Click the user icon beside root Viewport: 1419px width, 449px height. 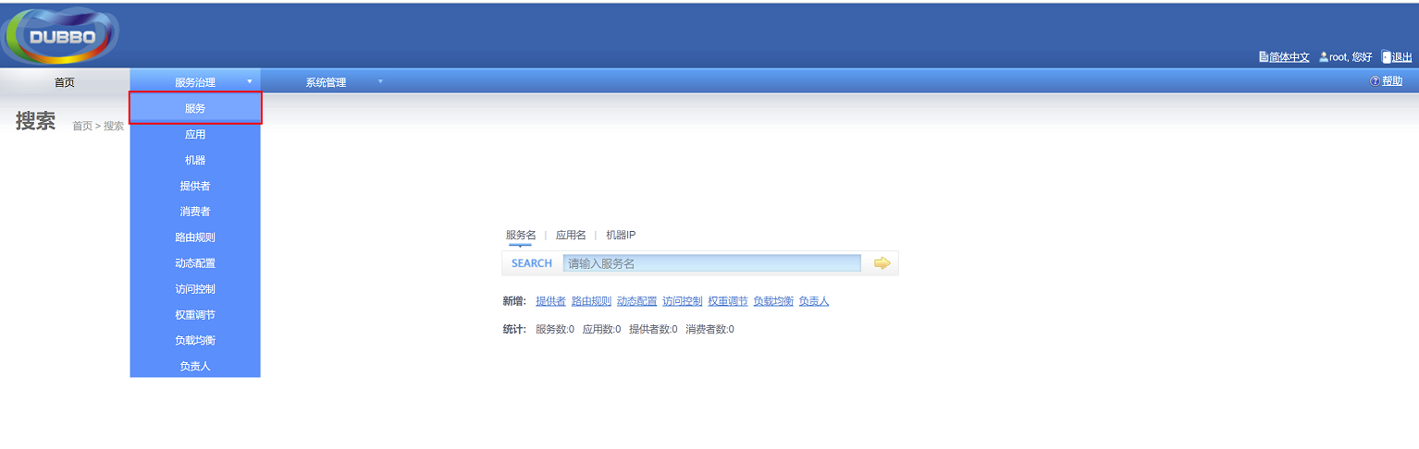click(x=1324, y=57)
